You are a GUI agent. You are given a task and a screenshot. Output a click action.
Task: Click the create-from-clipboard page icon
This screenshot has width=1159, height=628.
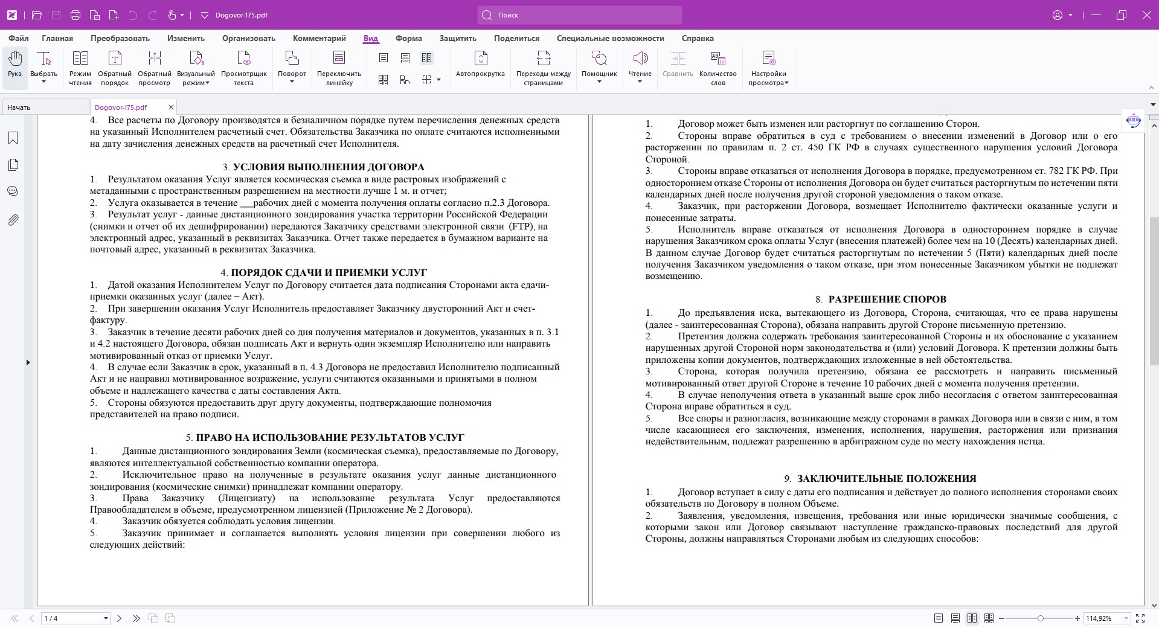pyautogui.click(x=94, y=15)
